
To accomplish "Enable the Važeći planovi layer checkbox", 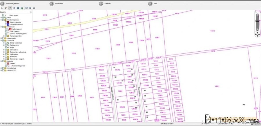I will pos(6,29).
